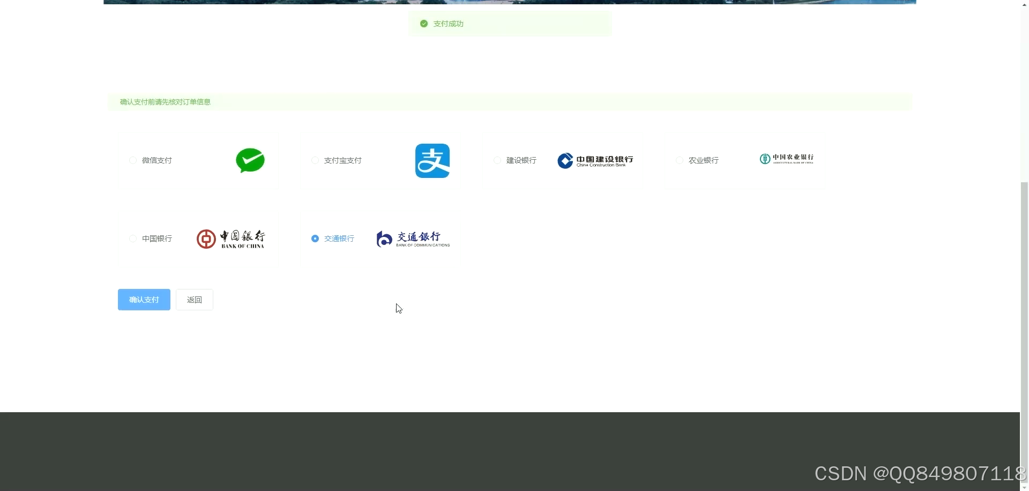Select the 支付宝支付 radio button

click(315, 160)
